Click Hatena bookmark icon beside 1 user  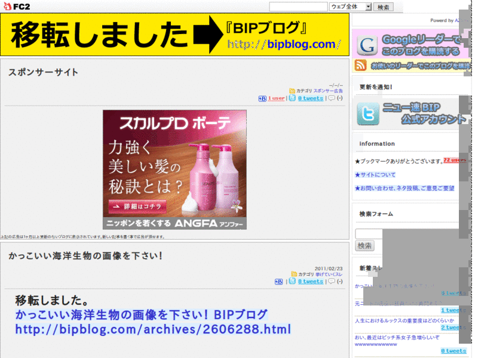pos(262,98)
